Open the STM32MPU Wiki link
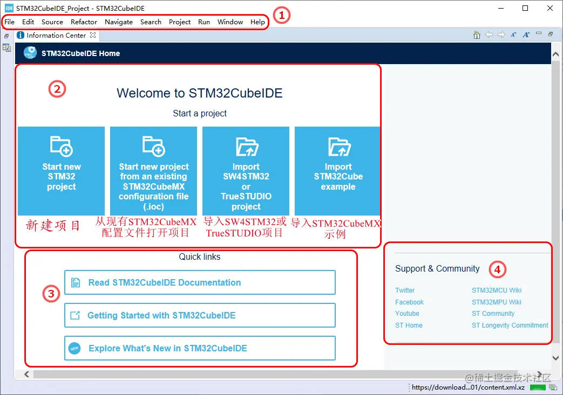 496,302
